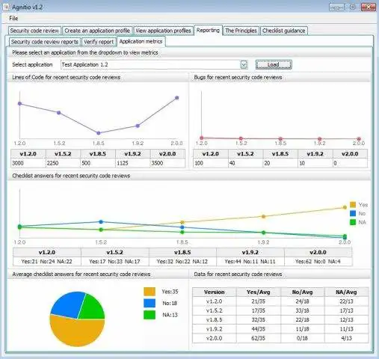Click the blue No legend swatch in line chart
The width and height of the screenshot is (379, 359).
pos(353,213)
